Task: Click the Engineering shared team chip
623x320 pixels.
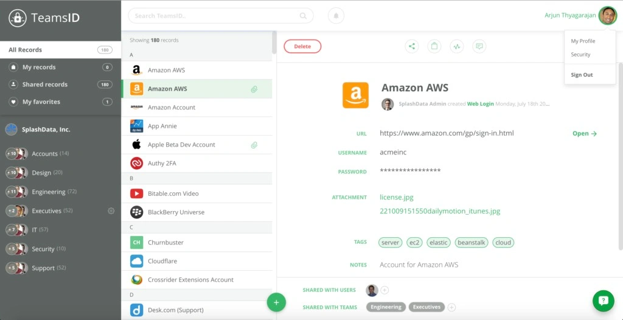Action: 386,307
